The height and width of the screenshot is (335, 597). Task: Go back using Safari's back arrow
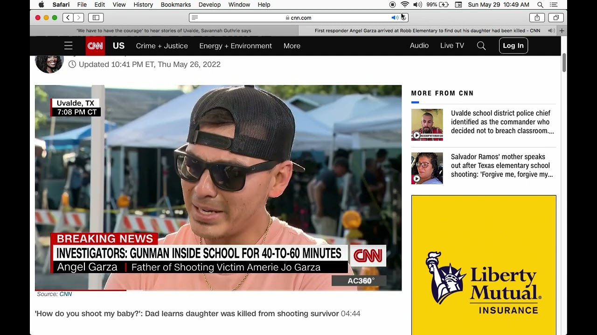point(68,18)
